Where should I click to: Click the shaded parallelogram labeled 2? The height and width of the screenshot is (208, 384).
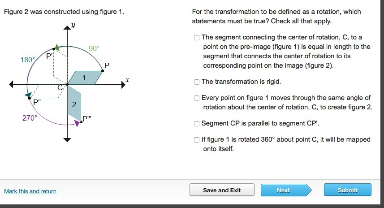tap(74, 104)
